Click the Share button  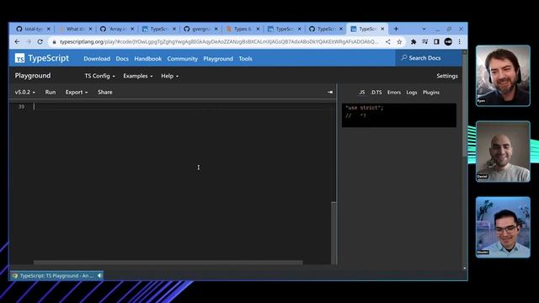pyautogui.click(x=104, y=92)
